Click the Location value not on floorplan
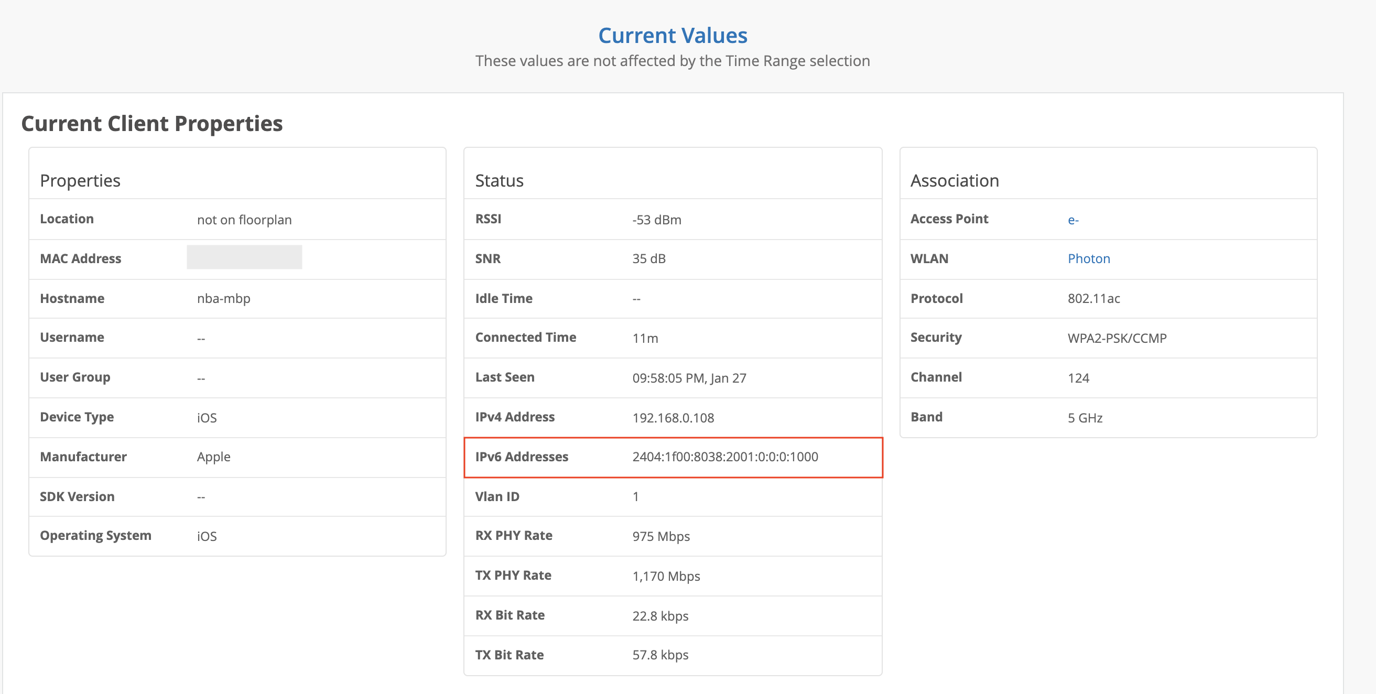 tap(244, 220)
